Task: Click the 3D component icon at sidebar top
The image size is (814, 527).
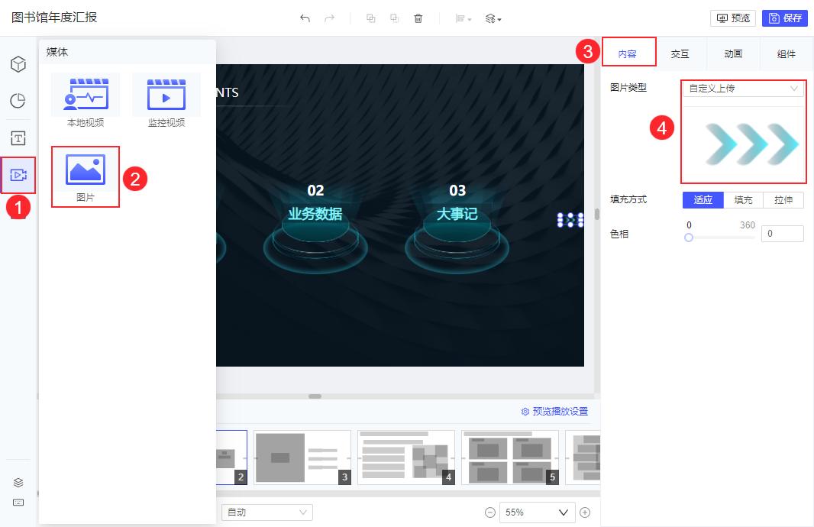Action: pyautogui.click(x=18, y=65)
